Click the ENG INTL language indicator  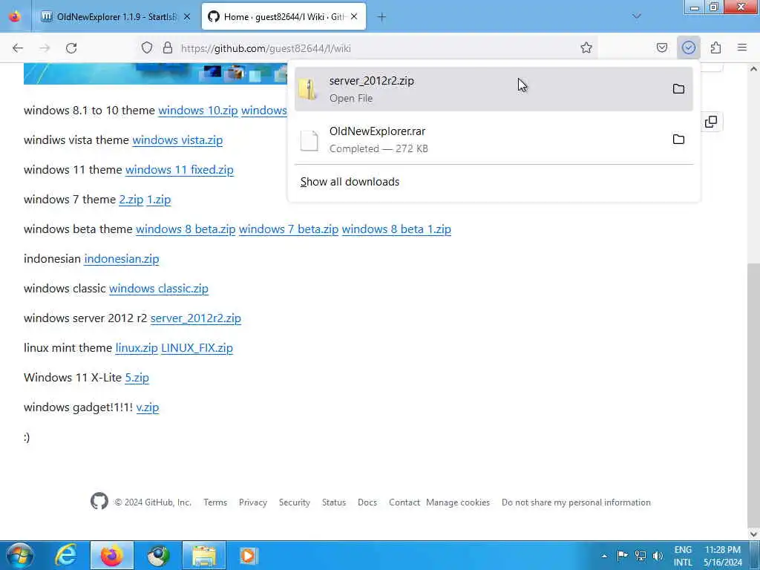683,556
